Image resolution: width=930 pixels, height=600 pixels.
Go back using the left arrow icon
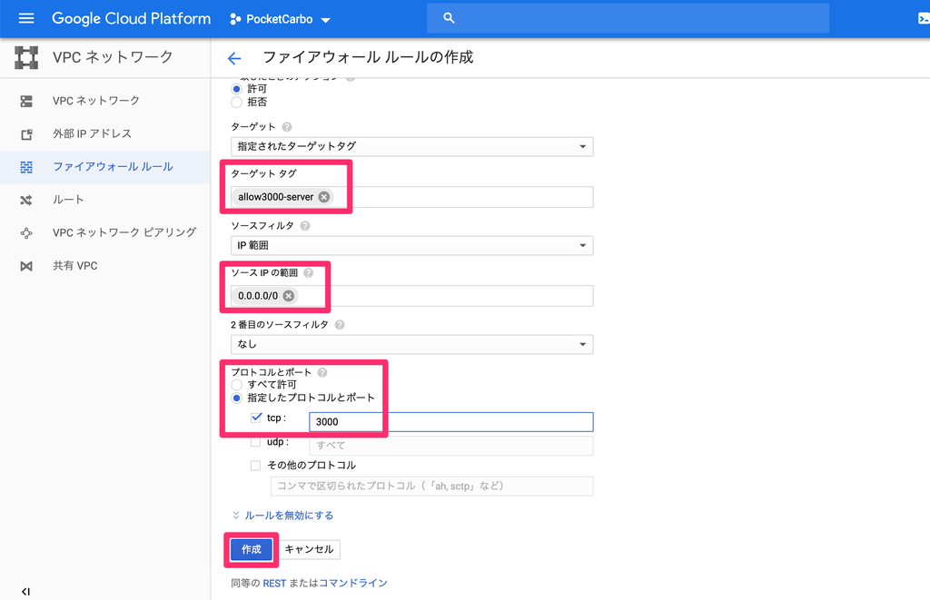(234, 58)
